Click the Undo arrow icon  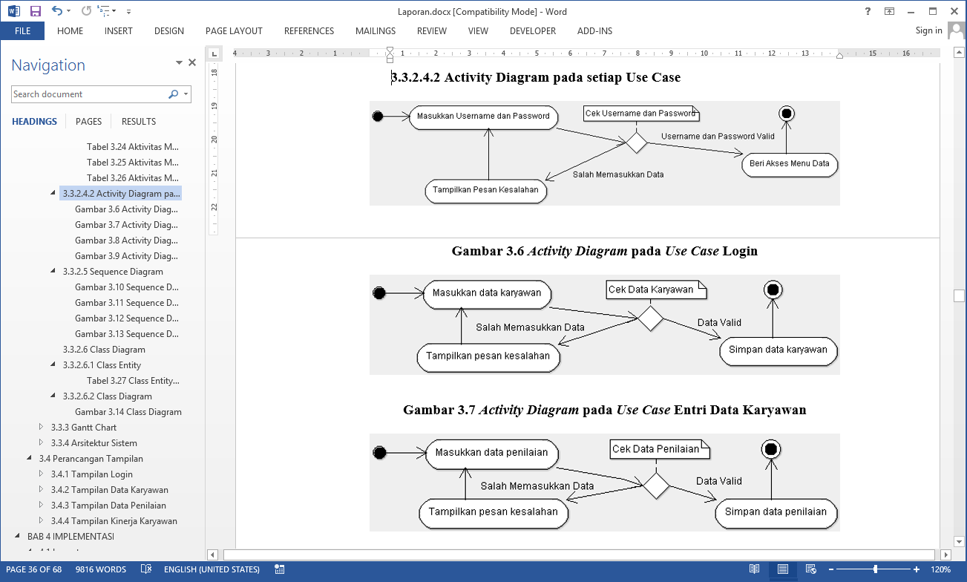(57, 11)
